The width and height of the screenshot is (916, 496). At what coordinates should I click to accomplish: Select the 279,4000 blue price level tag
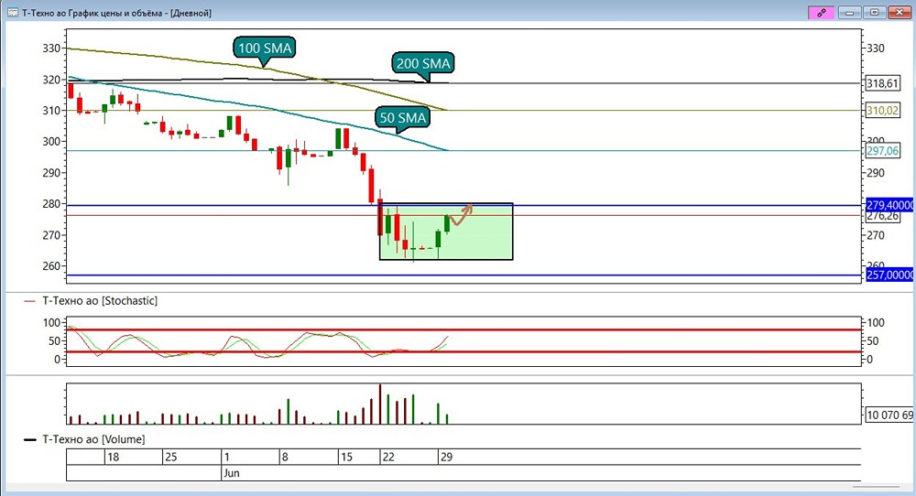(889, 205)
